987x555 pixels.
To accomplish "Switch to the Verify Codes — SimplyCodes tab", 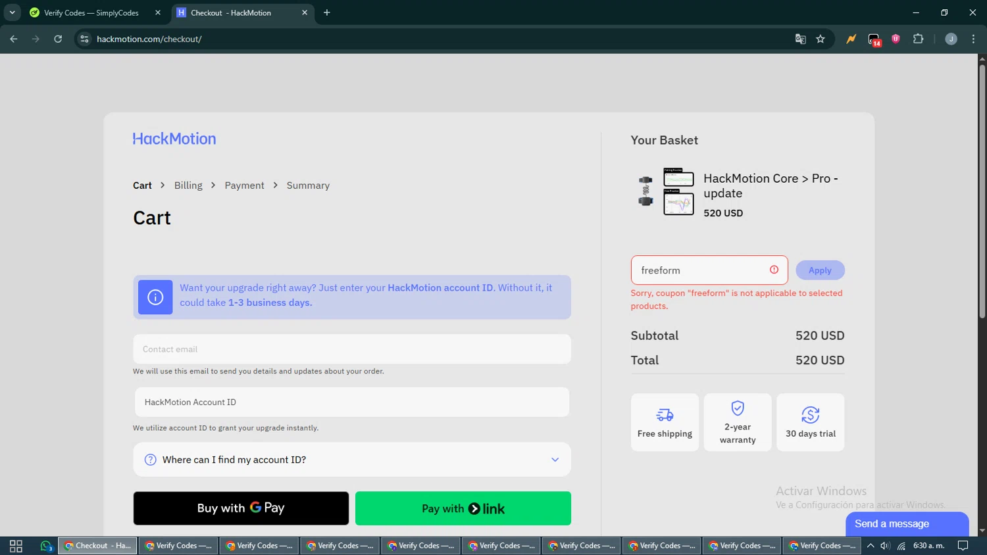I will click(x=91, y=12).
